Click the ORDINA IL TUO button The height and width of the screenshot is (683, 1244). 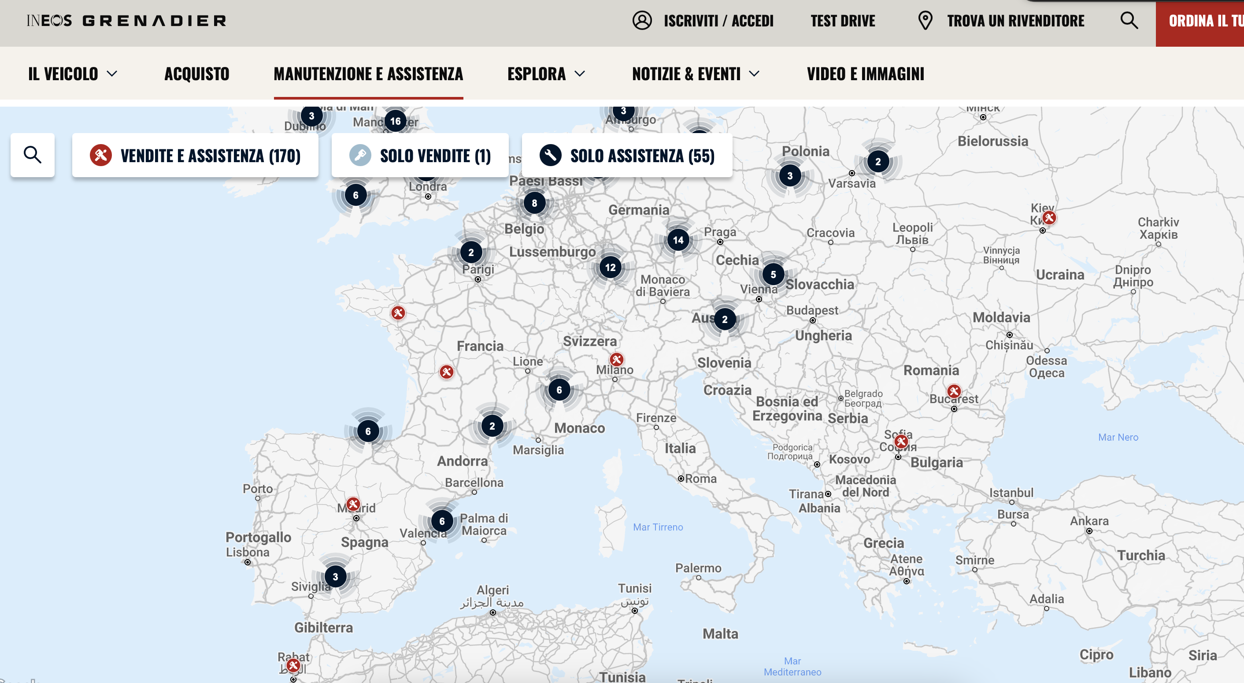tap(1202, 21)
